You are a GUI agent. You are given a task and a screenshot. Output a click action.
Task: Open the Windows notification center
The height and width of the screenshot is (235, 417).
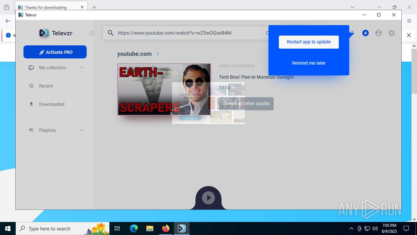[406, 228]
